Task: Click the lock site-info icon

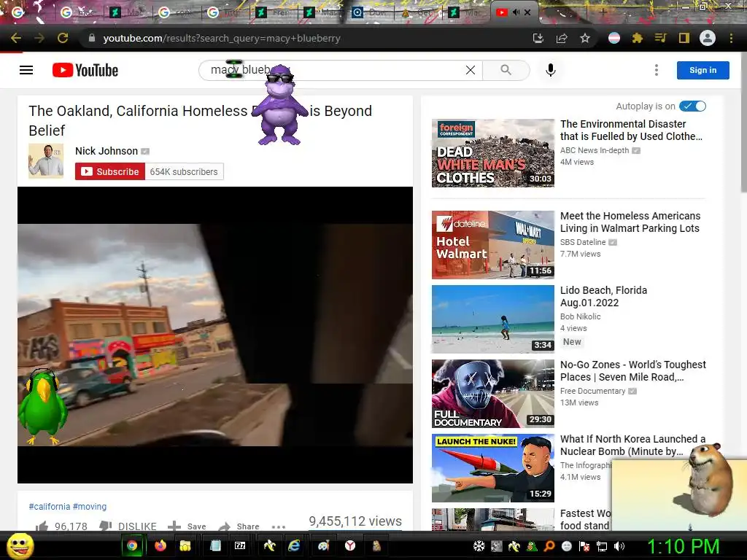Action: (92, 38)
